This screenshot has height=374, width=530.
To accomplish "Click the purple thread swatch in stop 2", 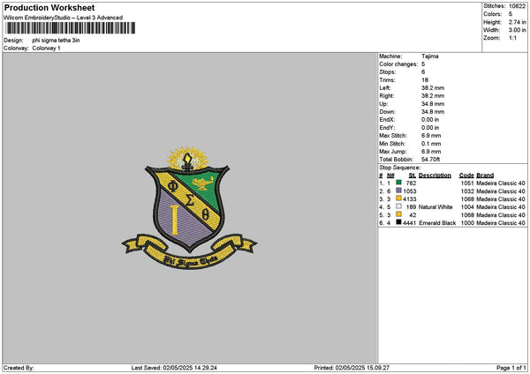I will click(x=399, y=191).
